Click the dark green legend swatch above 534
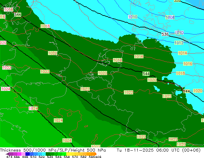 tap(48, 154)
